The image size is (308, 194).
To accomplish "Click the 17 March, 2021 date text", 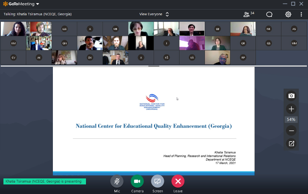I will [x=225, y=163].
